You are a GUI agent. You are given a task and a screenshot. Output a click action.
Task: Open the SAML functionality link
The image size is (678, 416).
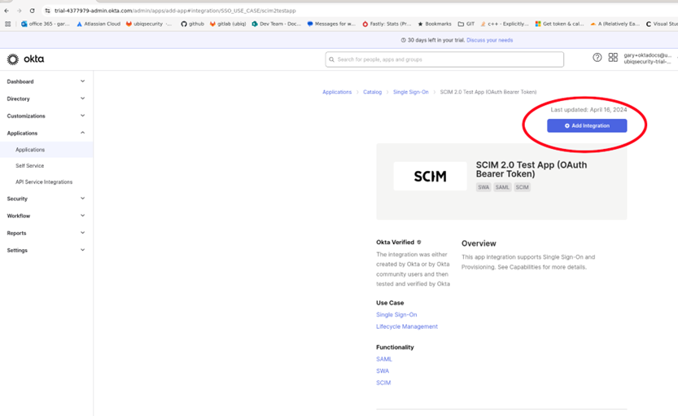point(384,359)
